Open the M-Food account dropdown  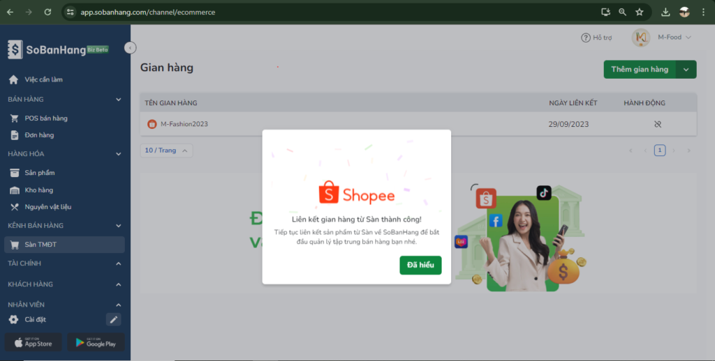[675, 38]
